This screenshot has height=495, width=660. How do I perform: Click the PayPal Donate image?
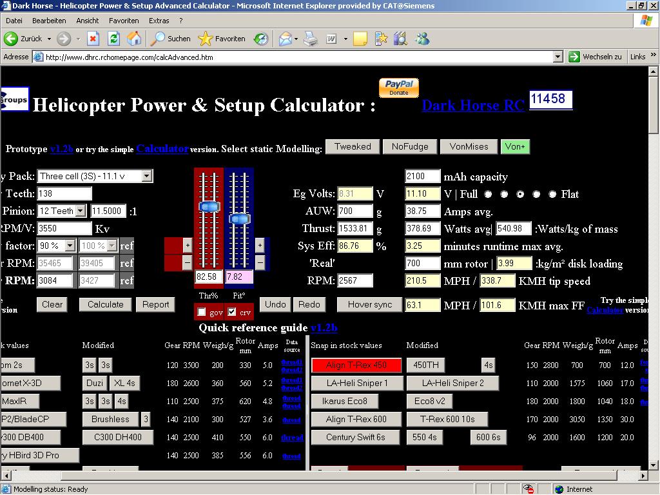pos(398,88)
